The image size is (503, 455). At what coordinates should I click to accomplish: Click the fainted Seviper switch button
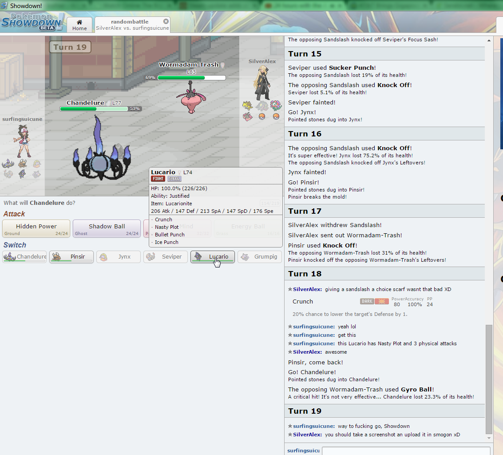tap(166, 256)
